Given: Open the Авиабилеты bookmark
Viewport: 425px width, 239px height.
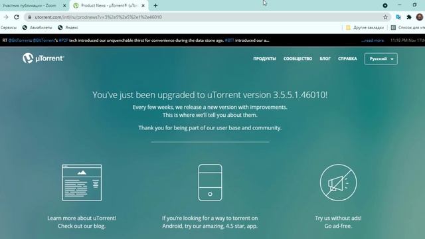Looking at the screenshot, I should coord(37,27).
